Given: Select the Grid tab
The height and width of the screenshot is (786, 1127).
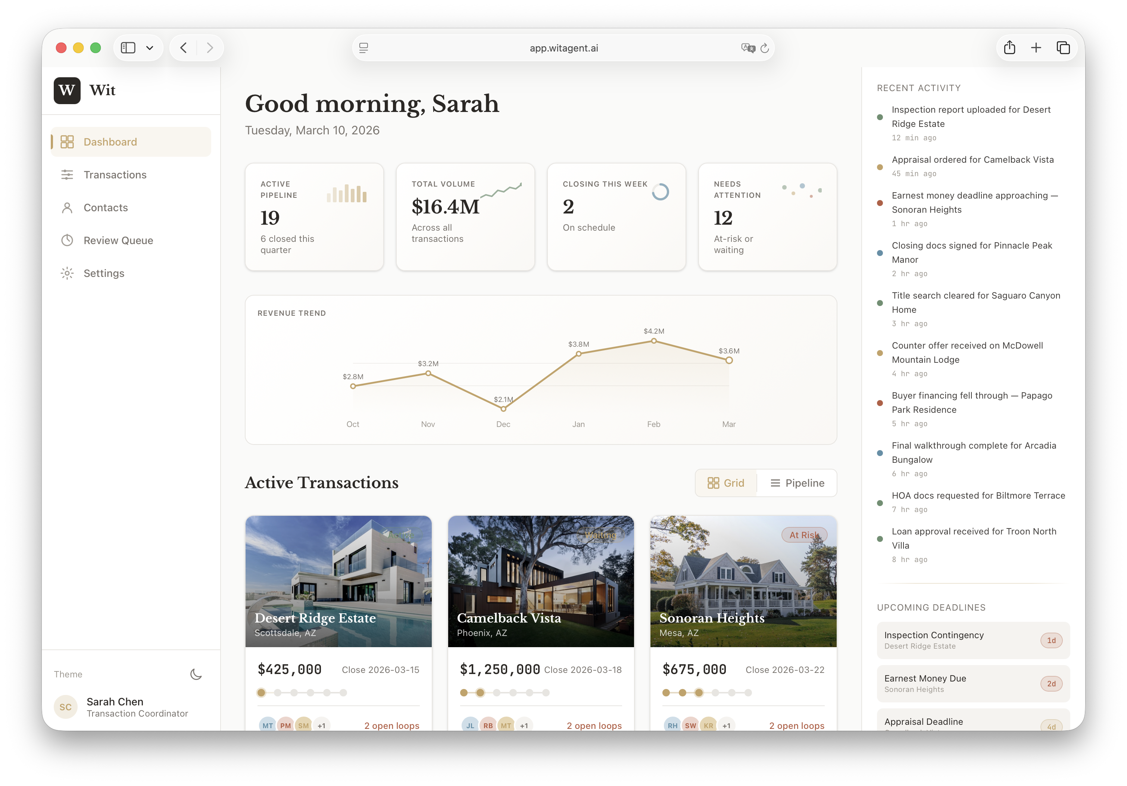Looking at the screenshot, I should (x=726, y=483).
